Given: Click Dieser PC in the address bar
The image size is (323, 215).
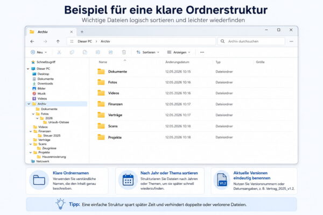Looking at the screenshot, I should (85, 41).
